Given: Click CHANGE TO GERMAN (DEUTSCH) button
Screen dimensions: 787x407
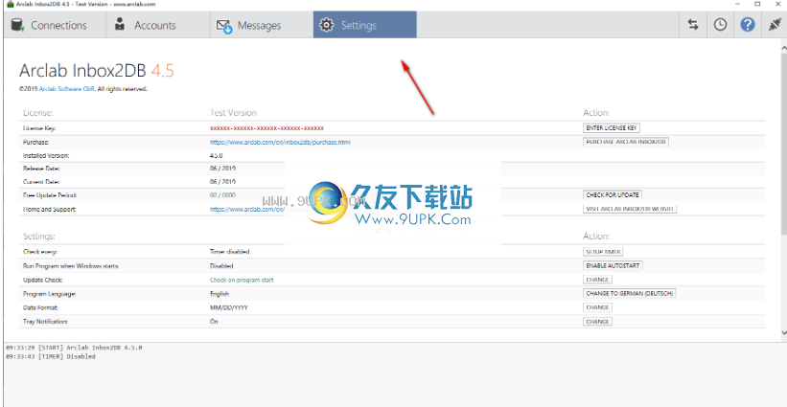Looking at the screenshot, I should pos(630,293).
